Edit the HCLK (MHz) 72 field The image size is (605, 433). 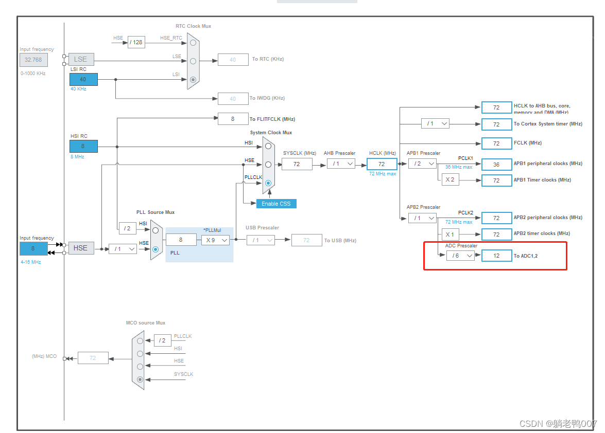click(x=382, y=164)
